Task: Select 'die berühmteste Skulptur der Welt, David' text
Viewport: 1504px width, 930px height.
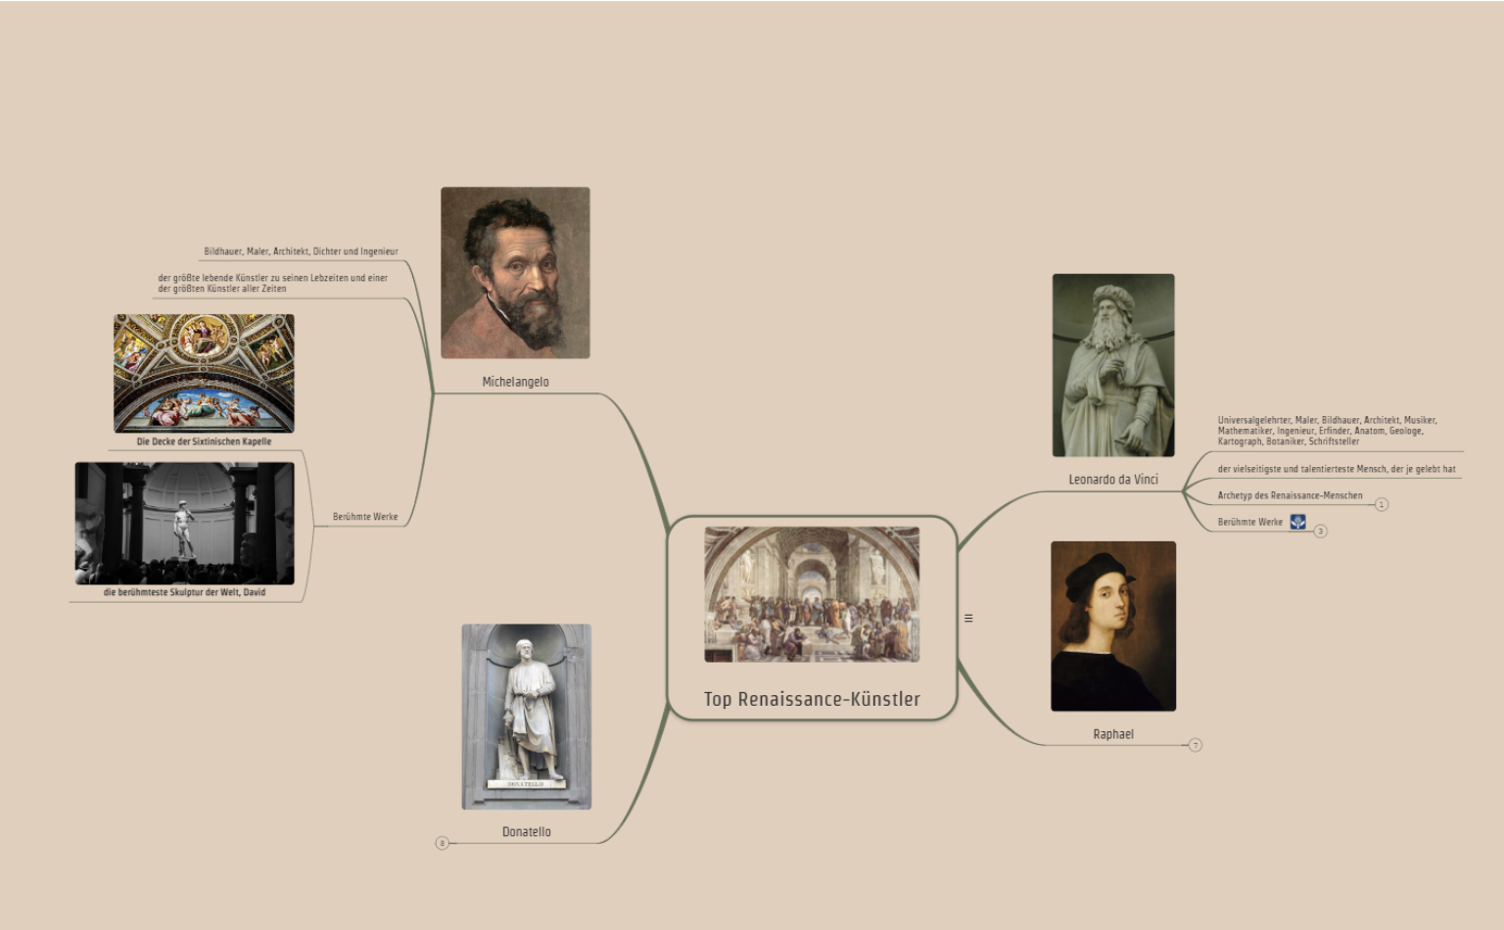Action: point(184,592)
